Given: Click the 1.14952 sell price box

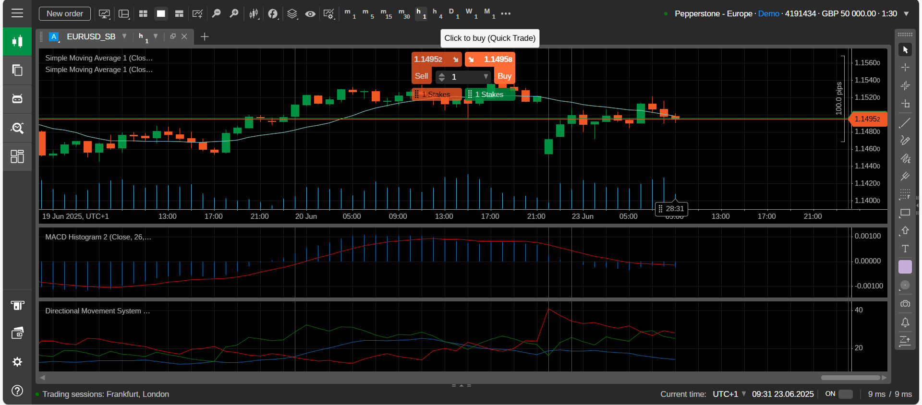Looking at the screenshot, I should click(x=436, y=59).
